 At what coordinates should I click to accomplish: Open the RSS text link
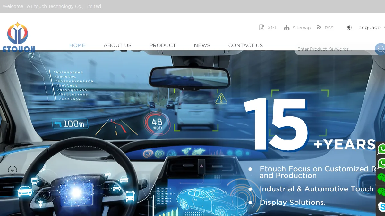(329, 28)
